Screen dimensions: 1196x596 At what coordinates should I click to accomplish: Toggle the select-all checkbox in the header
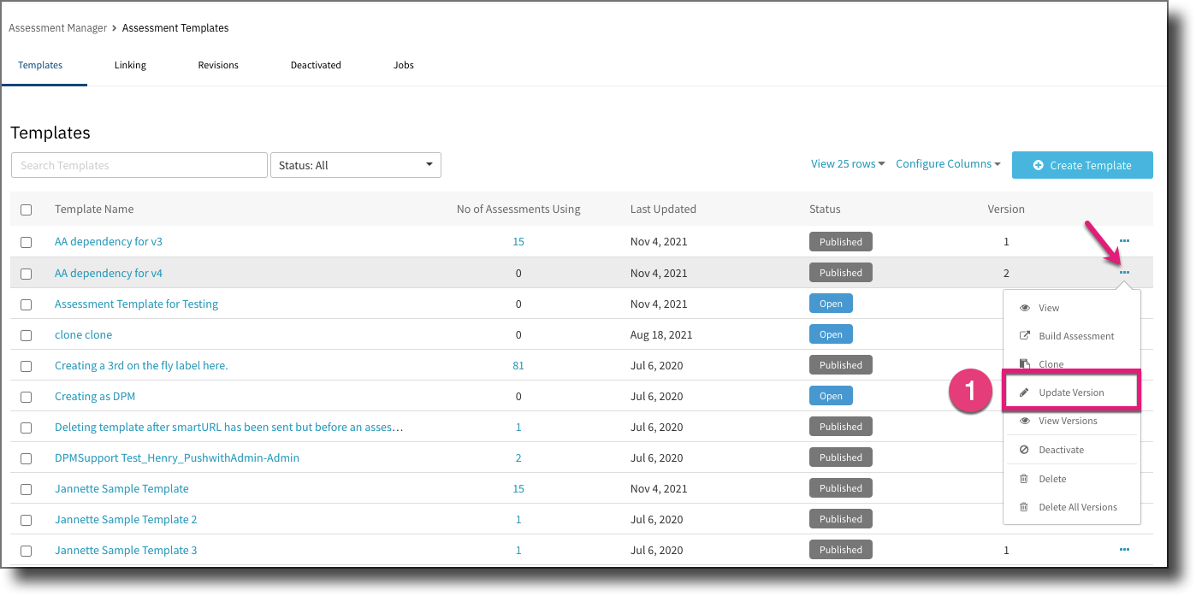26,209
